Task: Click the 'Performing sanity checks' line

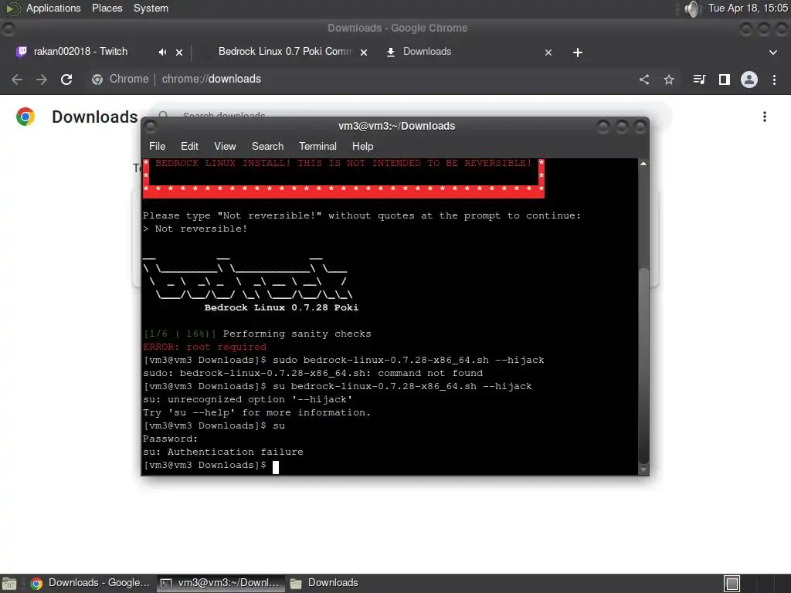Action: point(297,334)
